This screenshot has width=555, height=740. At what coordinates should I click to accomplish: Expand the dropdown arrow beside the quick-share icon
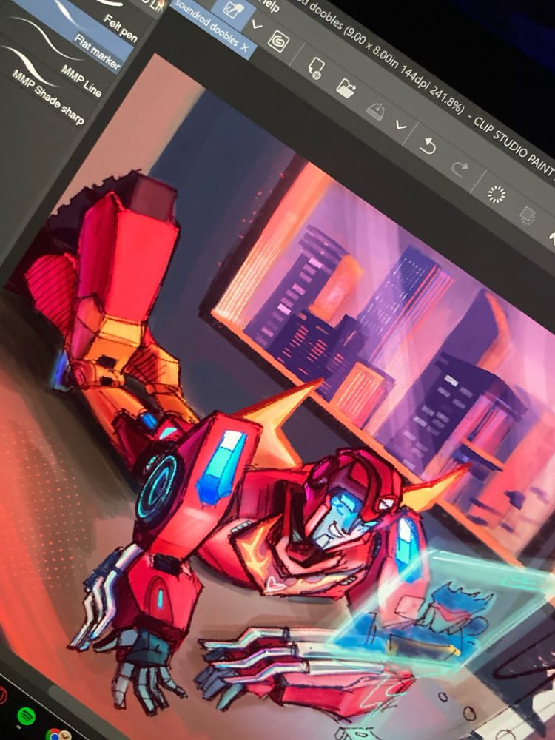pyautogui.click(x=257, y=24)
